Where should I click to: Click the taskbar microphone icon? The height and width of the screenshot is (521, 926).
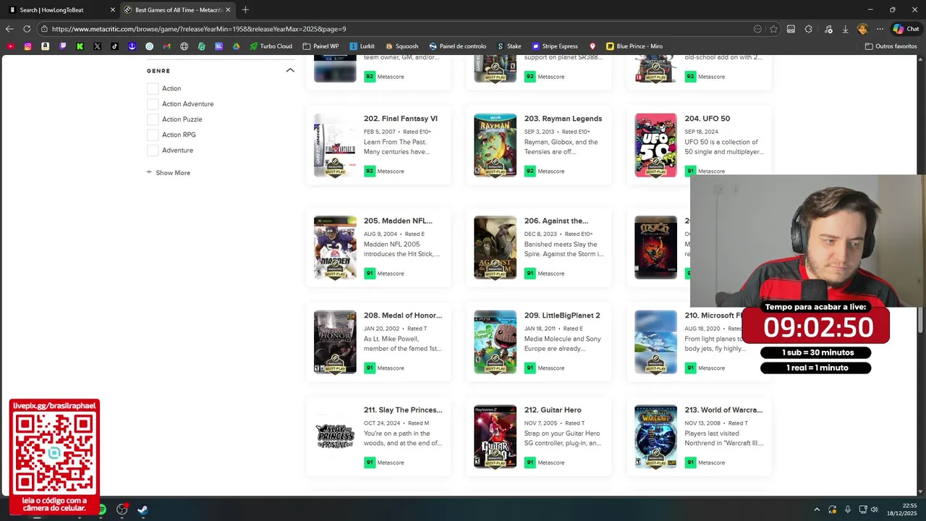[x=847, y=509]
